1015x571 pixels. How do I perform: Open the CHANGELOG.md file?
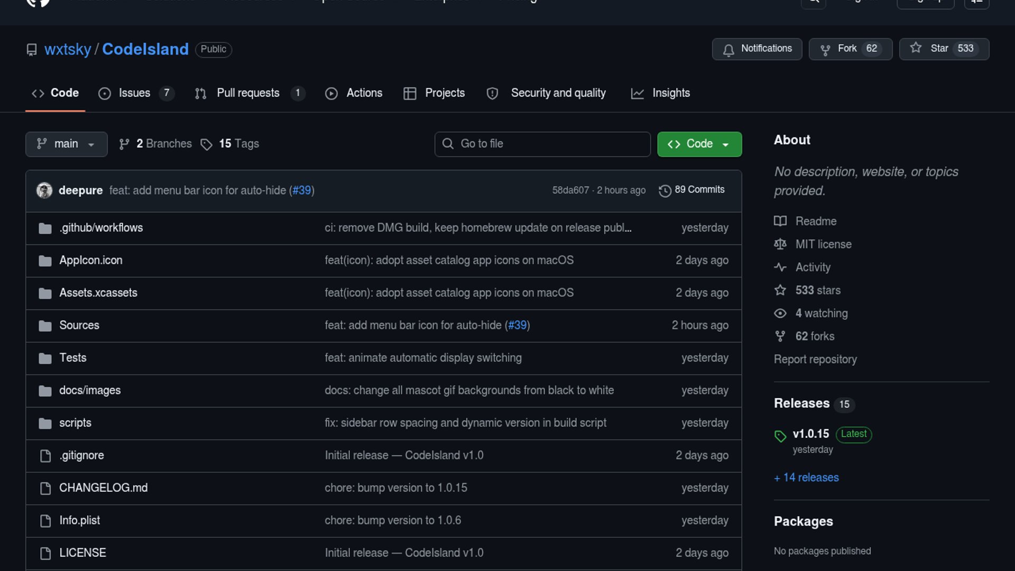click(103, 488)
